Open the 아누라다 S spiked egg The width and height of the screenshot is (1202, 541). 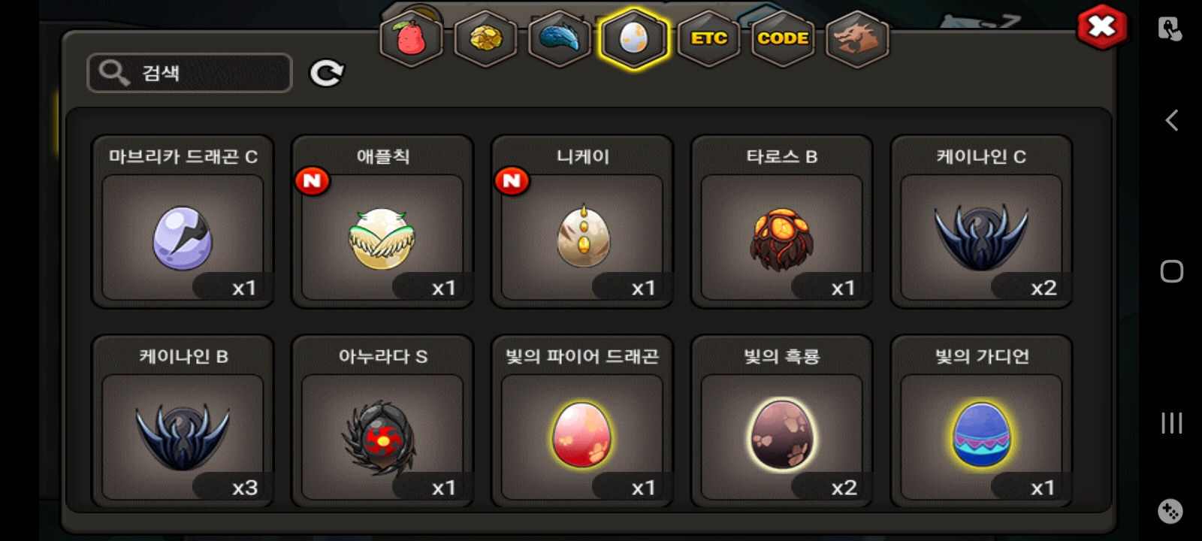tap(382, 422)
